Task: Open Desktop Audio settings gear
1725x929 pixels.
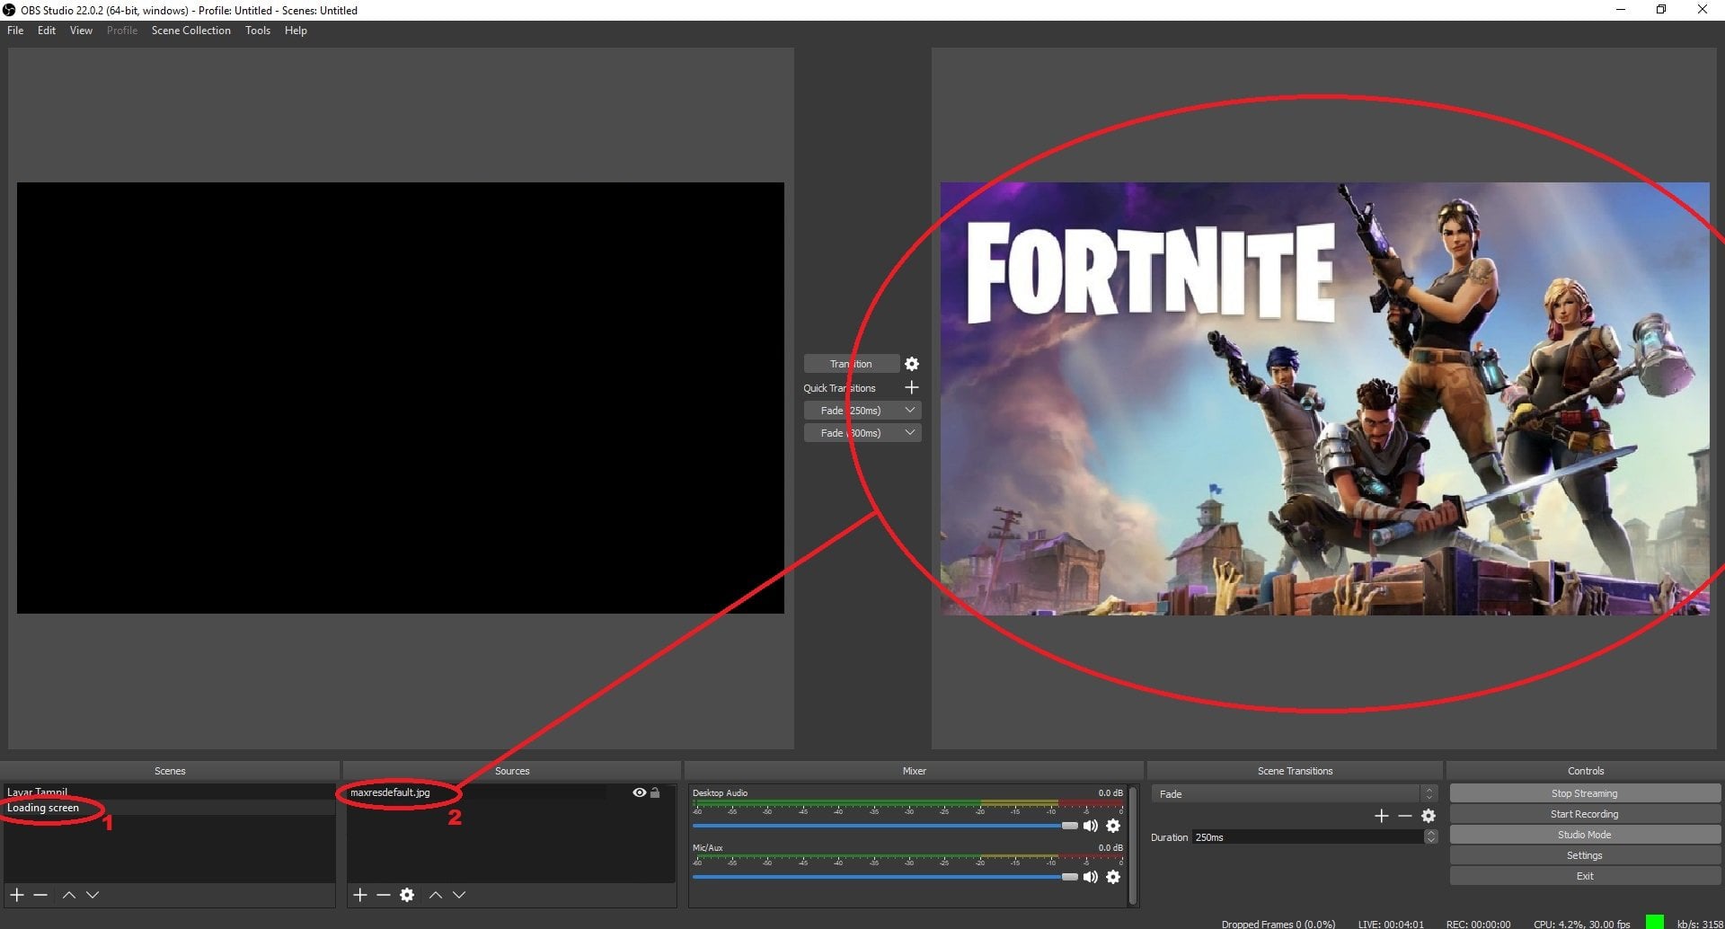Action: click(1113, 826)
